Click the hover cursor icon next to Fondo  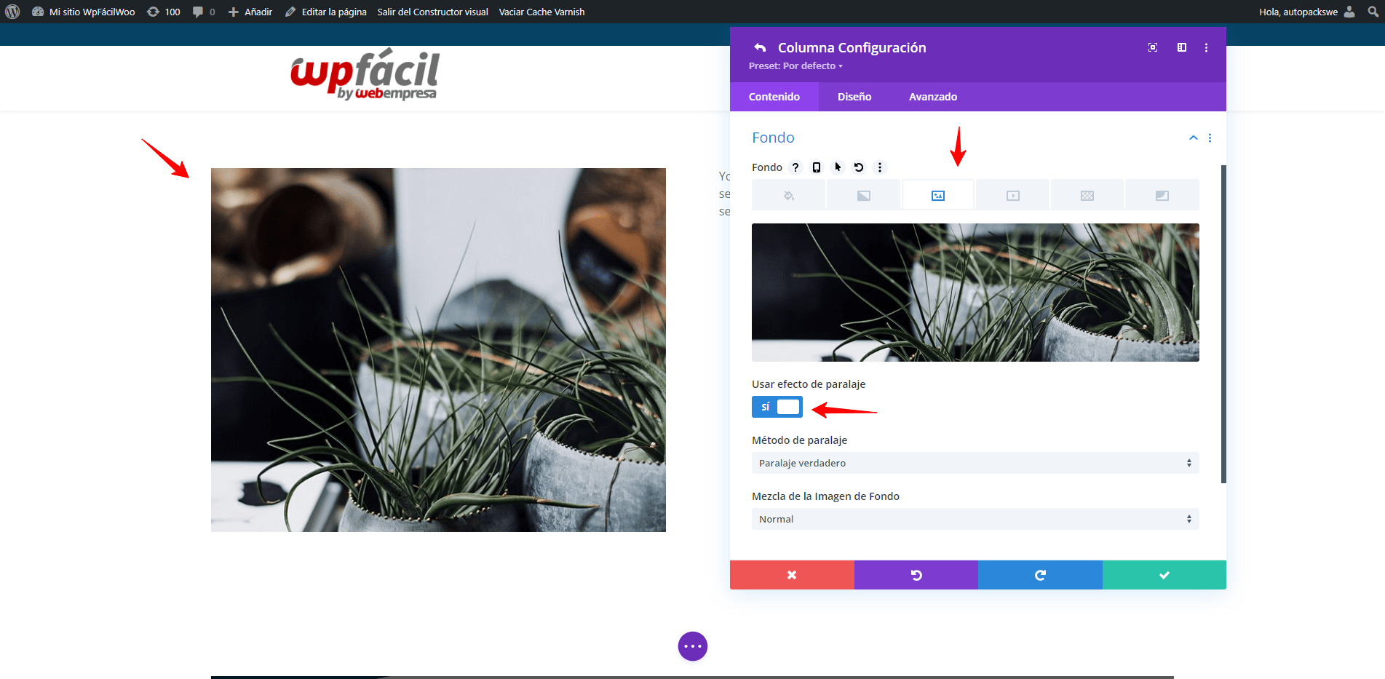[x=838, y=167]
